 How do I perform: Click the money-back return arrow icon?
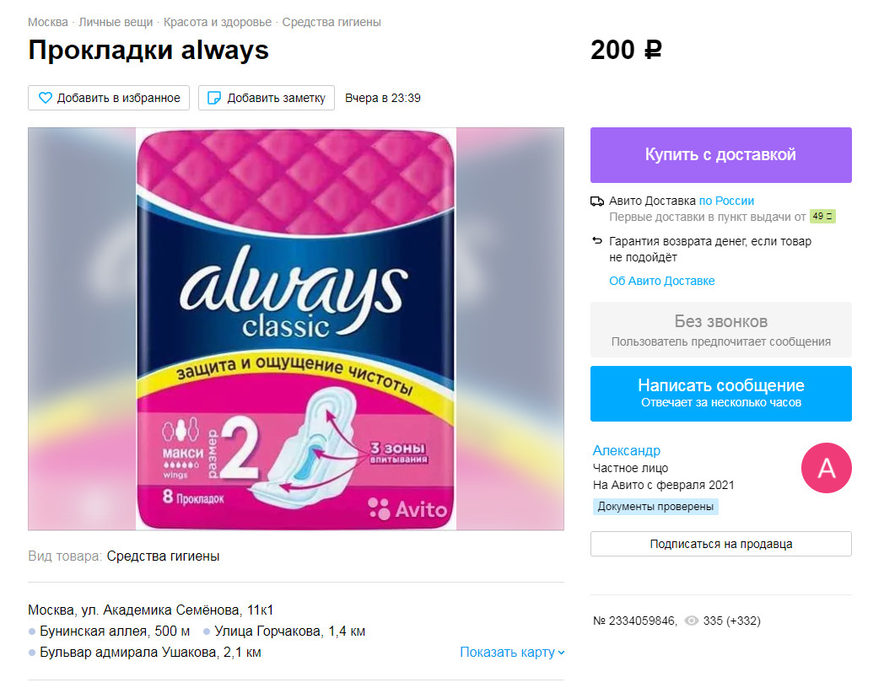point(597,241)
